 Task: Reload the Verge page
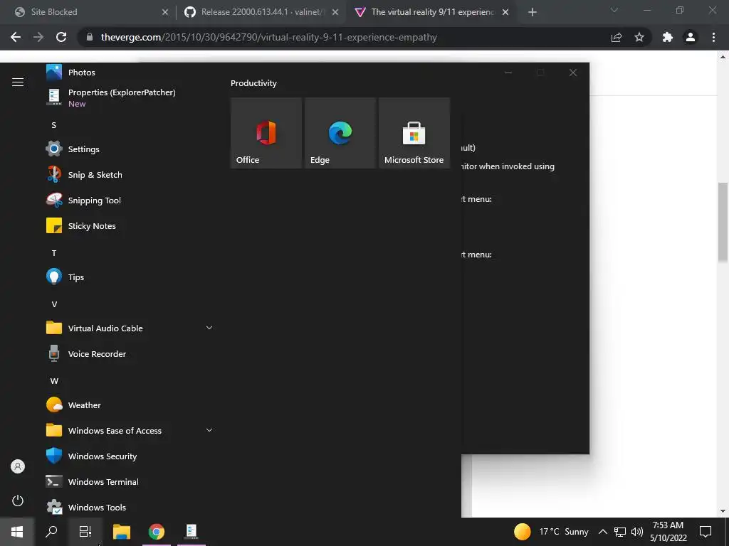tap(61, 37)
